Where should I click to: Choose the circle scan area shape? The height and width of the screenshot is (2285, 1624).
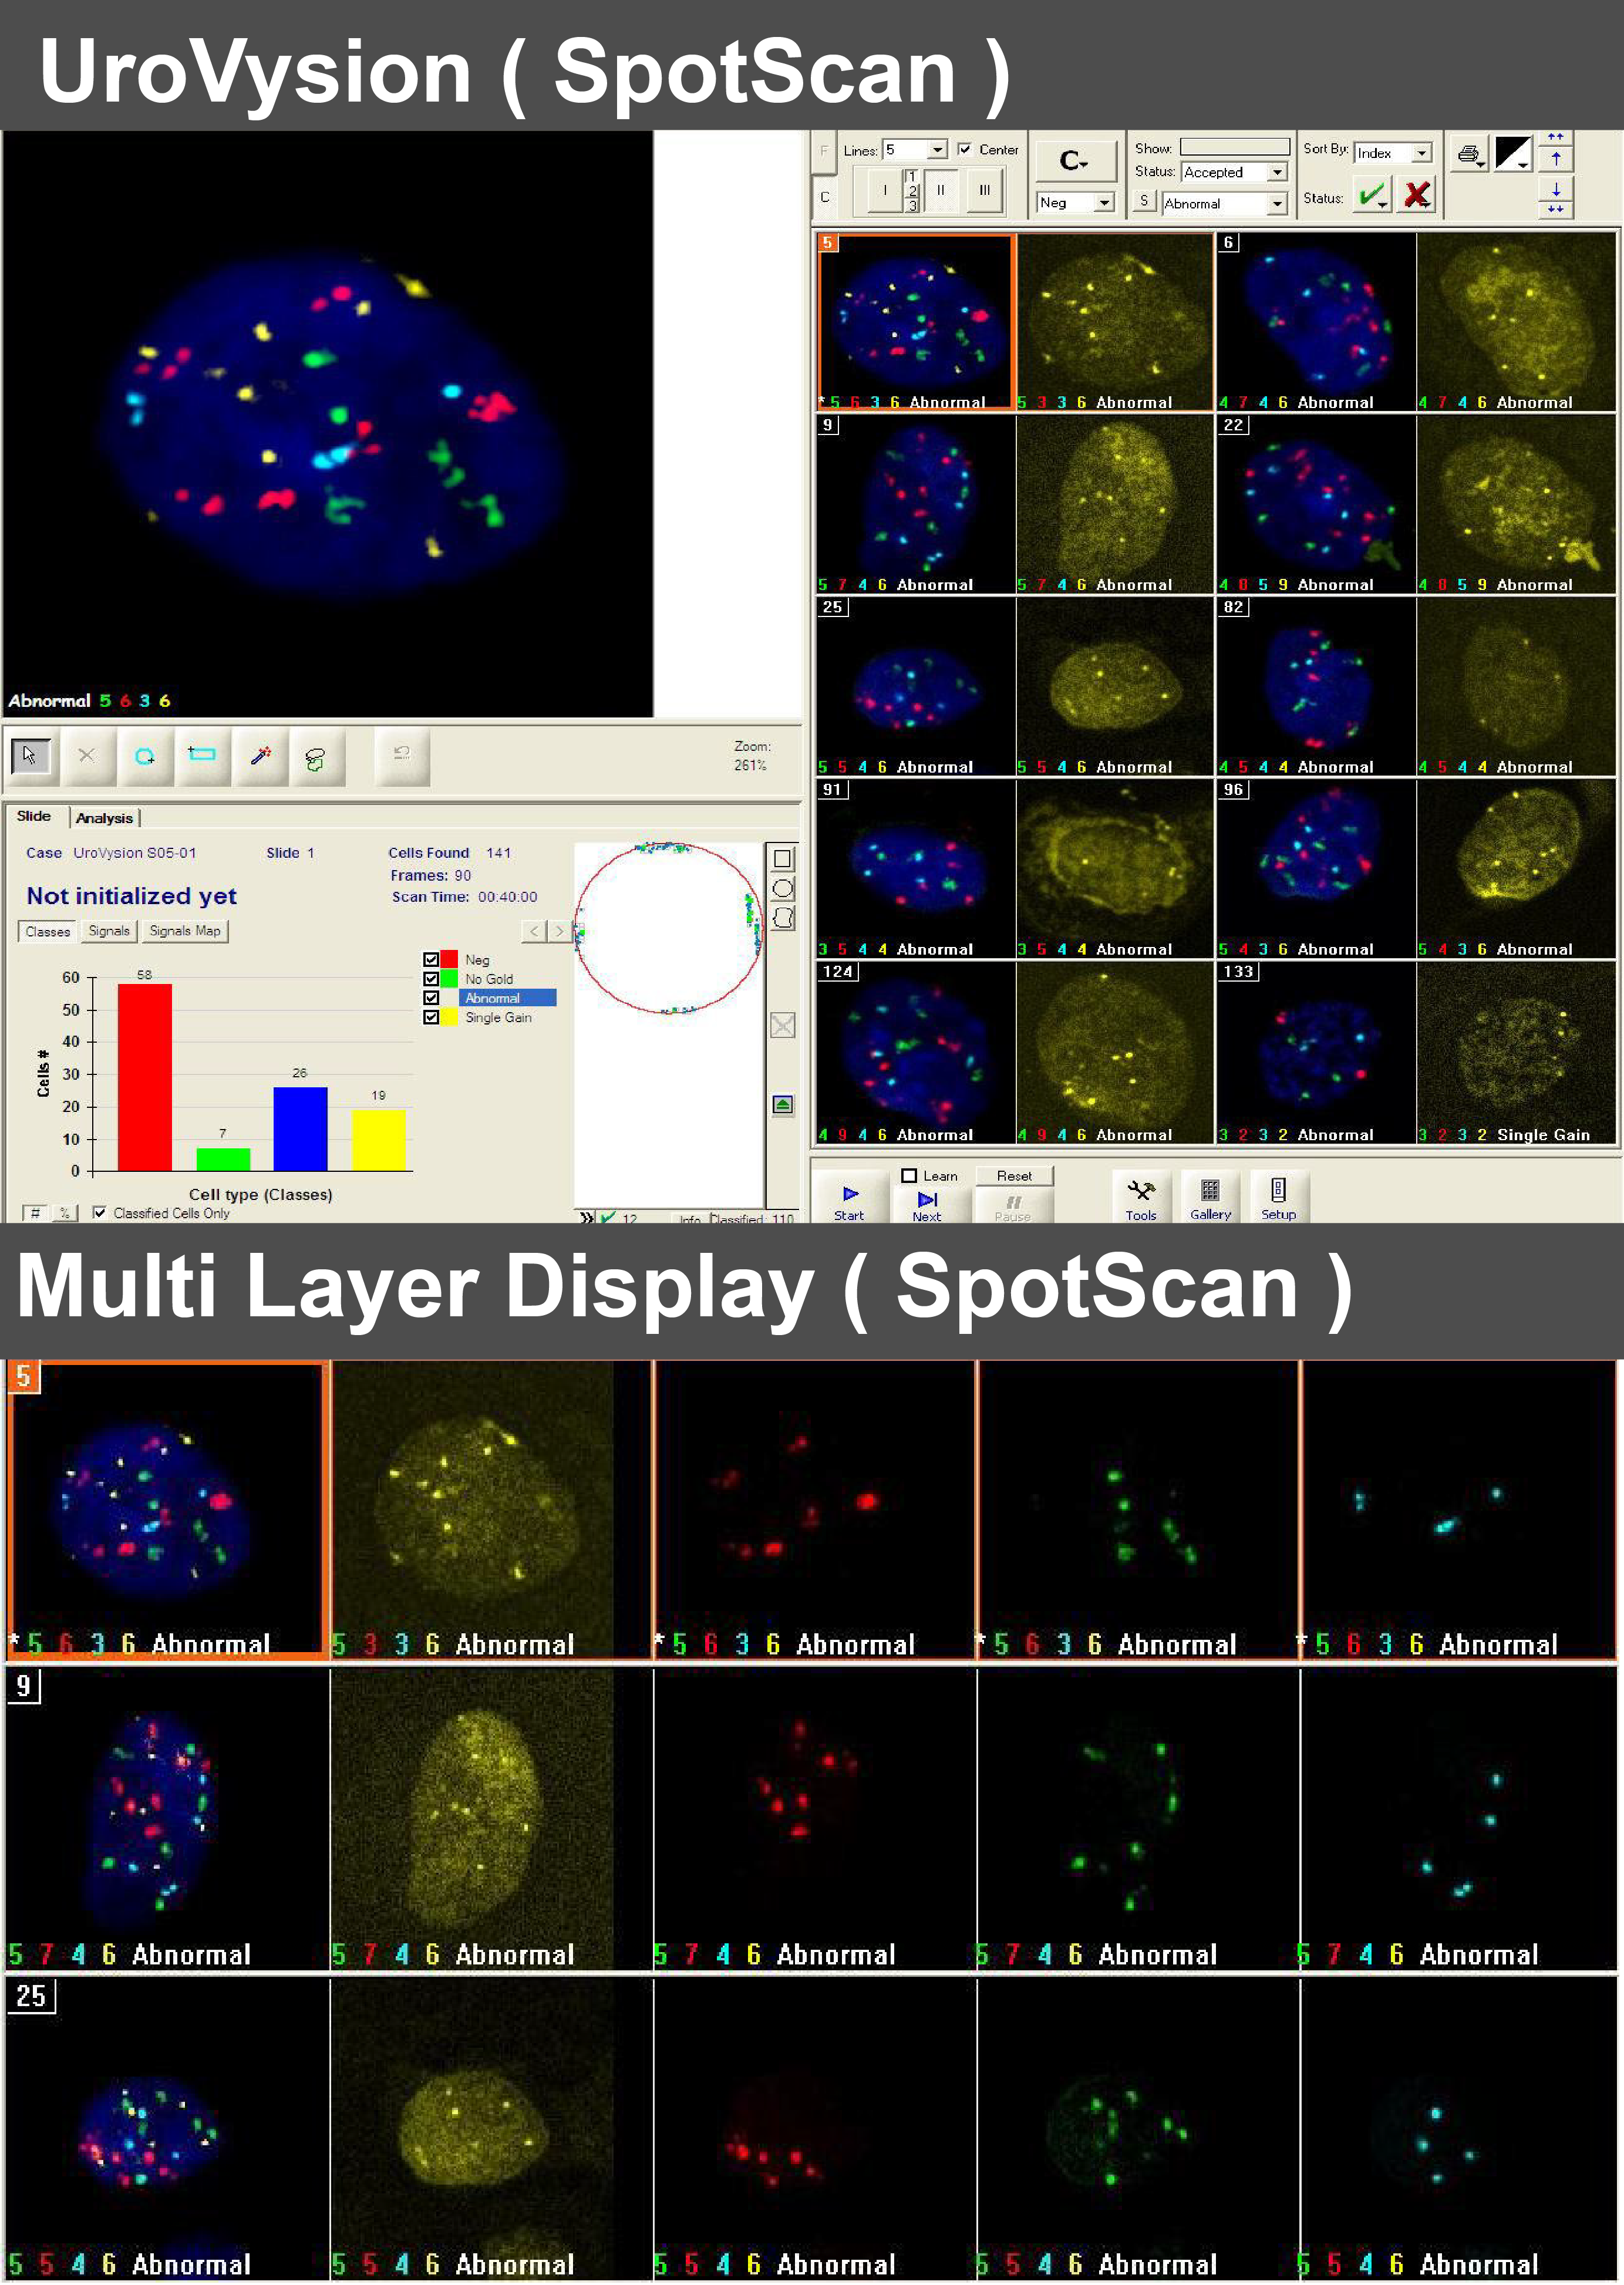tap(783, 888)
